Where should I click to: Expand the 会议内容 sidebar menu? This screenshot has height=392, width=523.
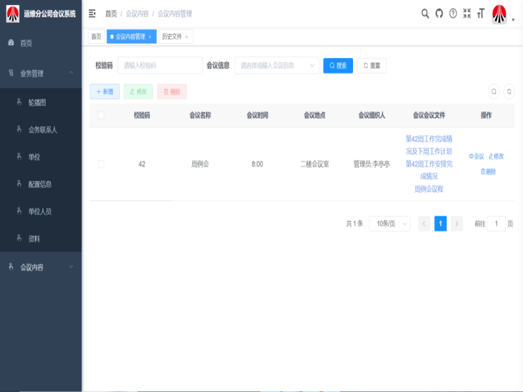point(41,267)
